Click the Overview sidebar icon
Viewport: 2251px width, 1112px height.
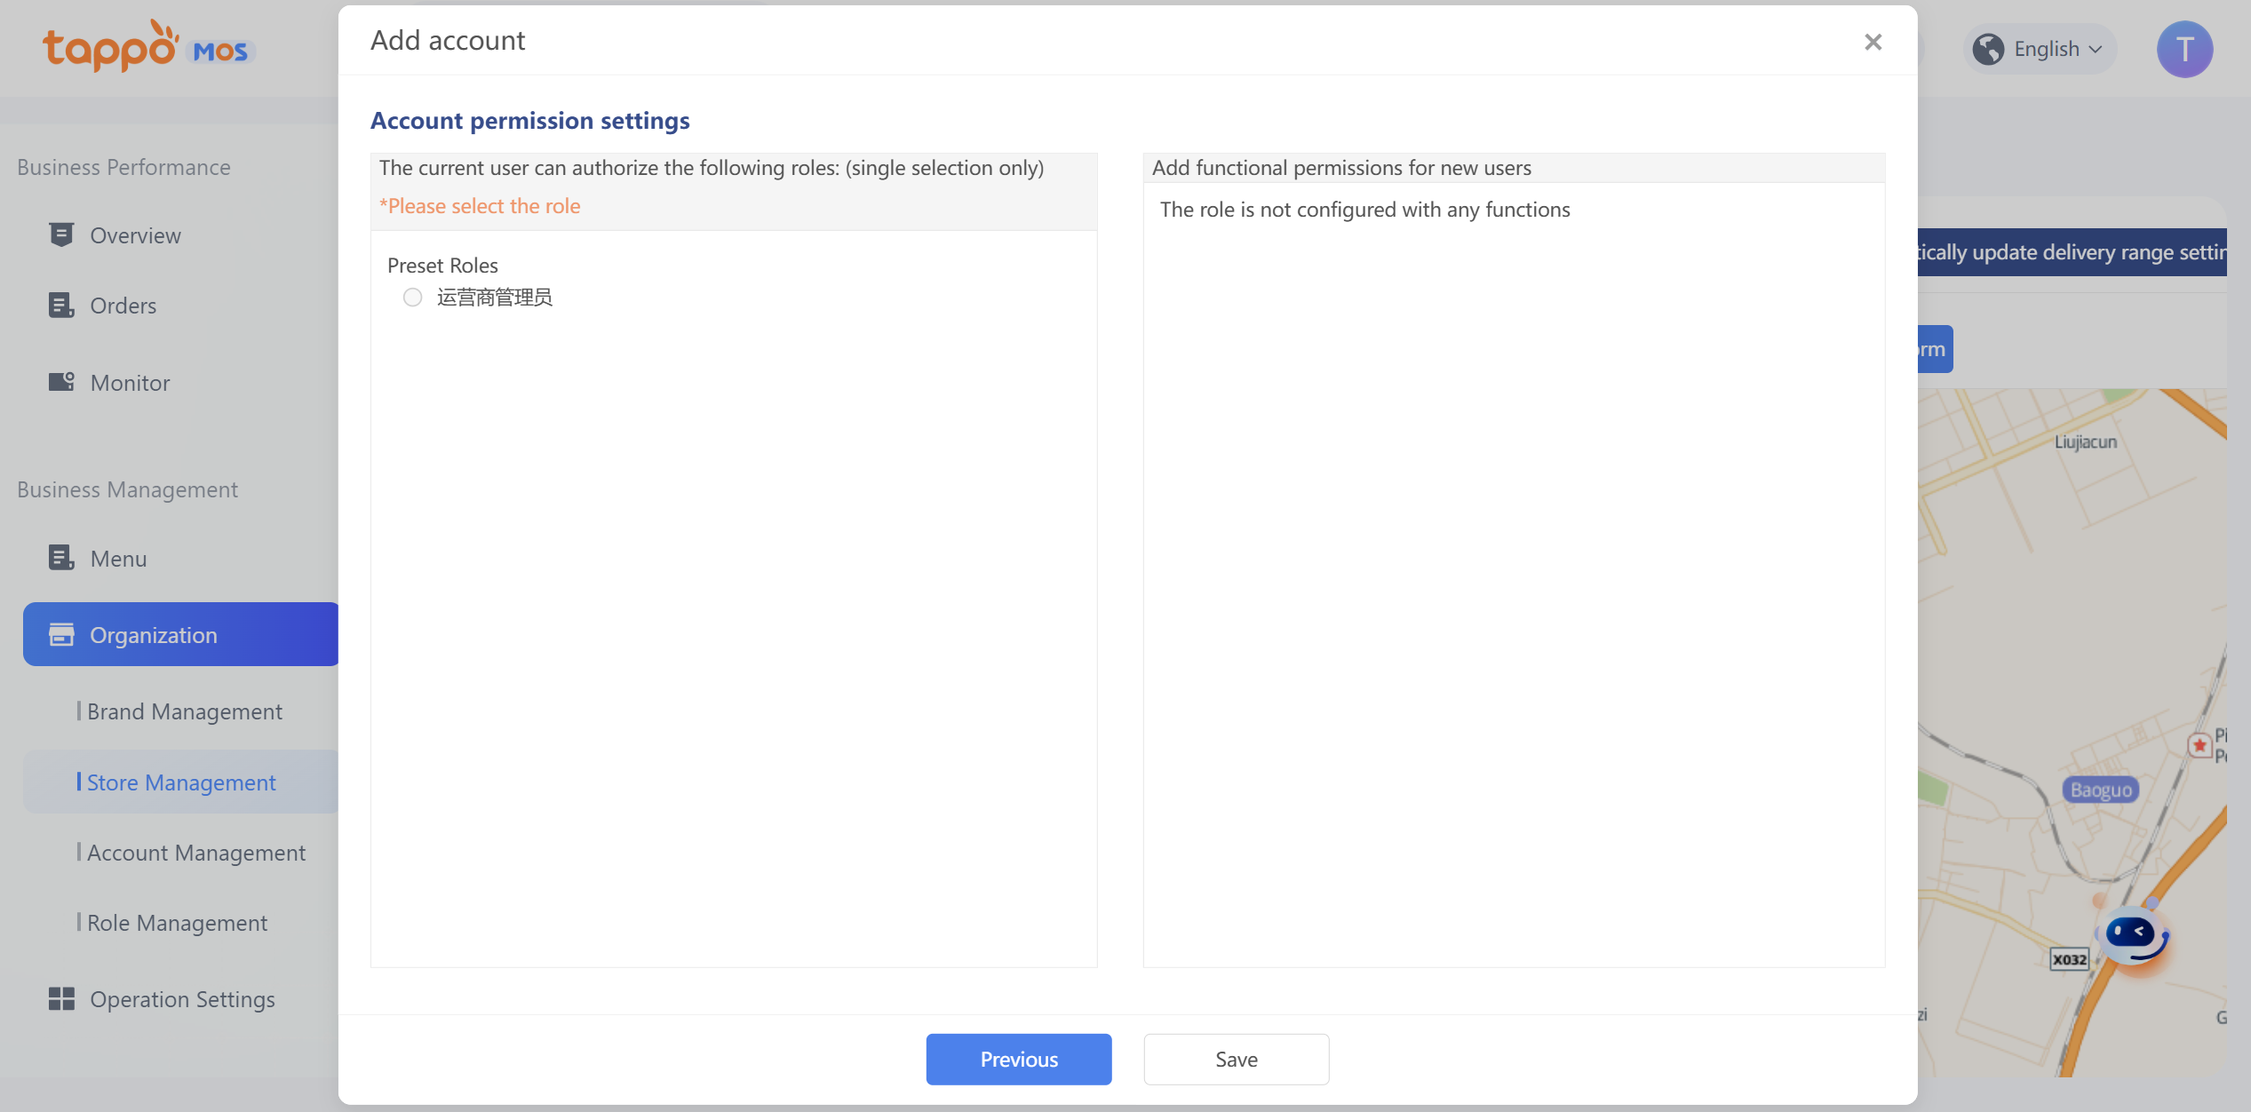click(x=61, y=234)
